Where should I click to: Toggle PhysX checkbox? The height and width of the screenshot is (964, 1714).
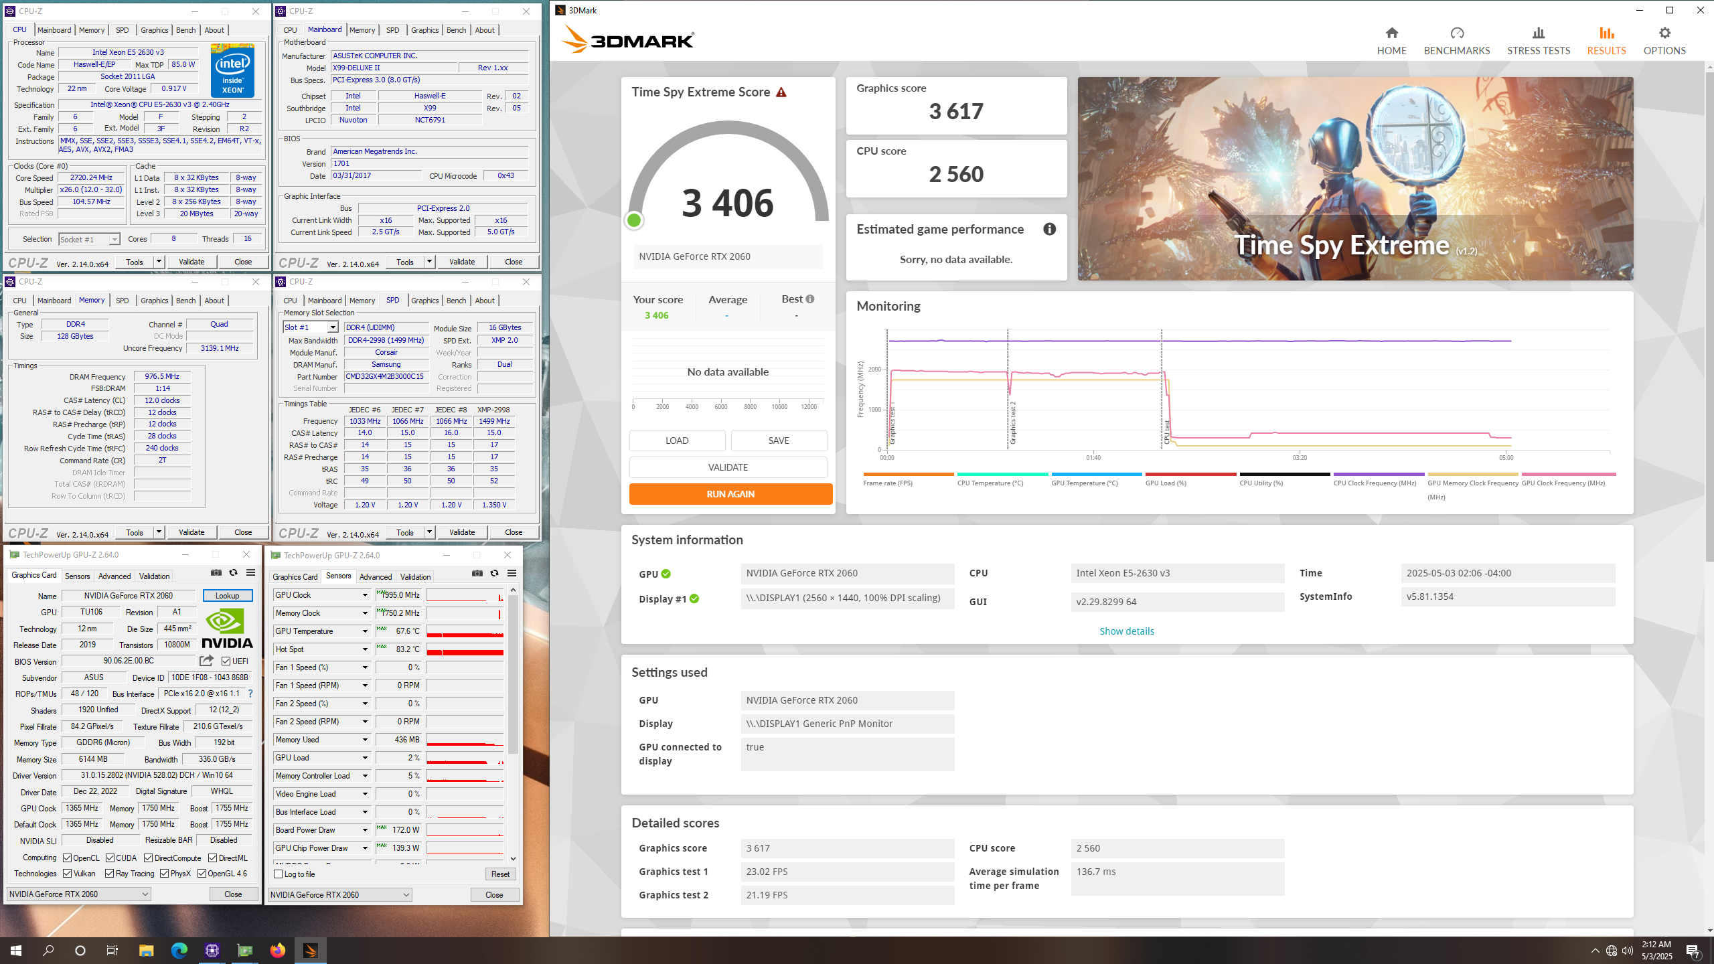[x=164, y=874]
